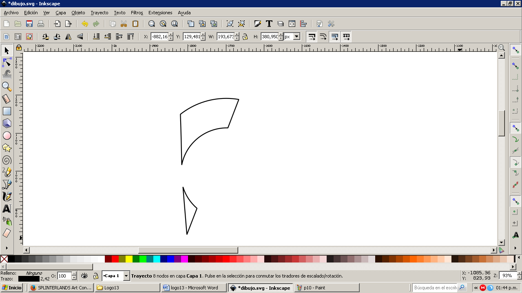Toggle Capa 1 layer visibility eye
522x293 pixels.
(84, 276)
